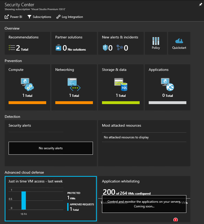Viewport: 204px width, 224px height.
Task: Click the green Storage & data status bar
Action: pyautogui.click(x=121, y=103)
